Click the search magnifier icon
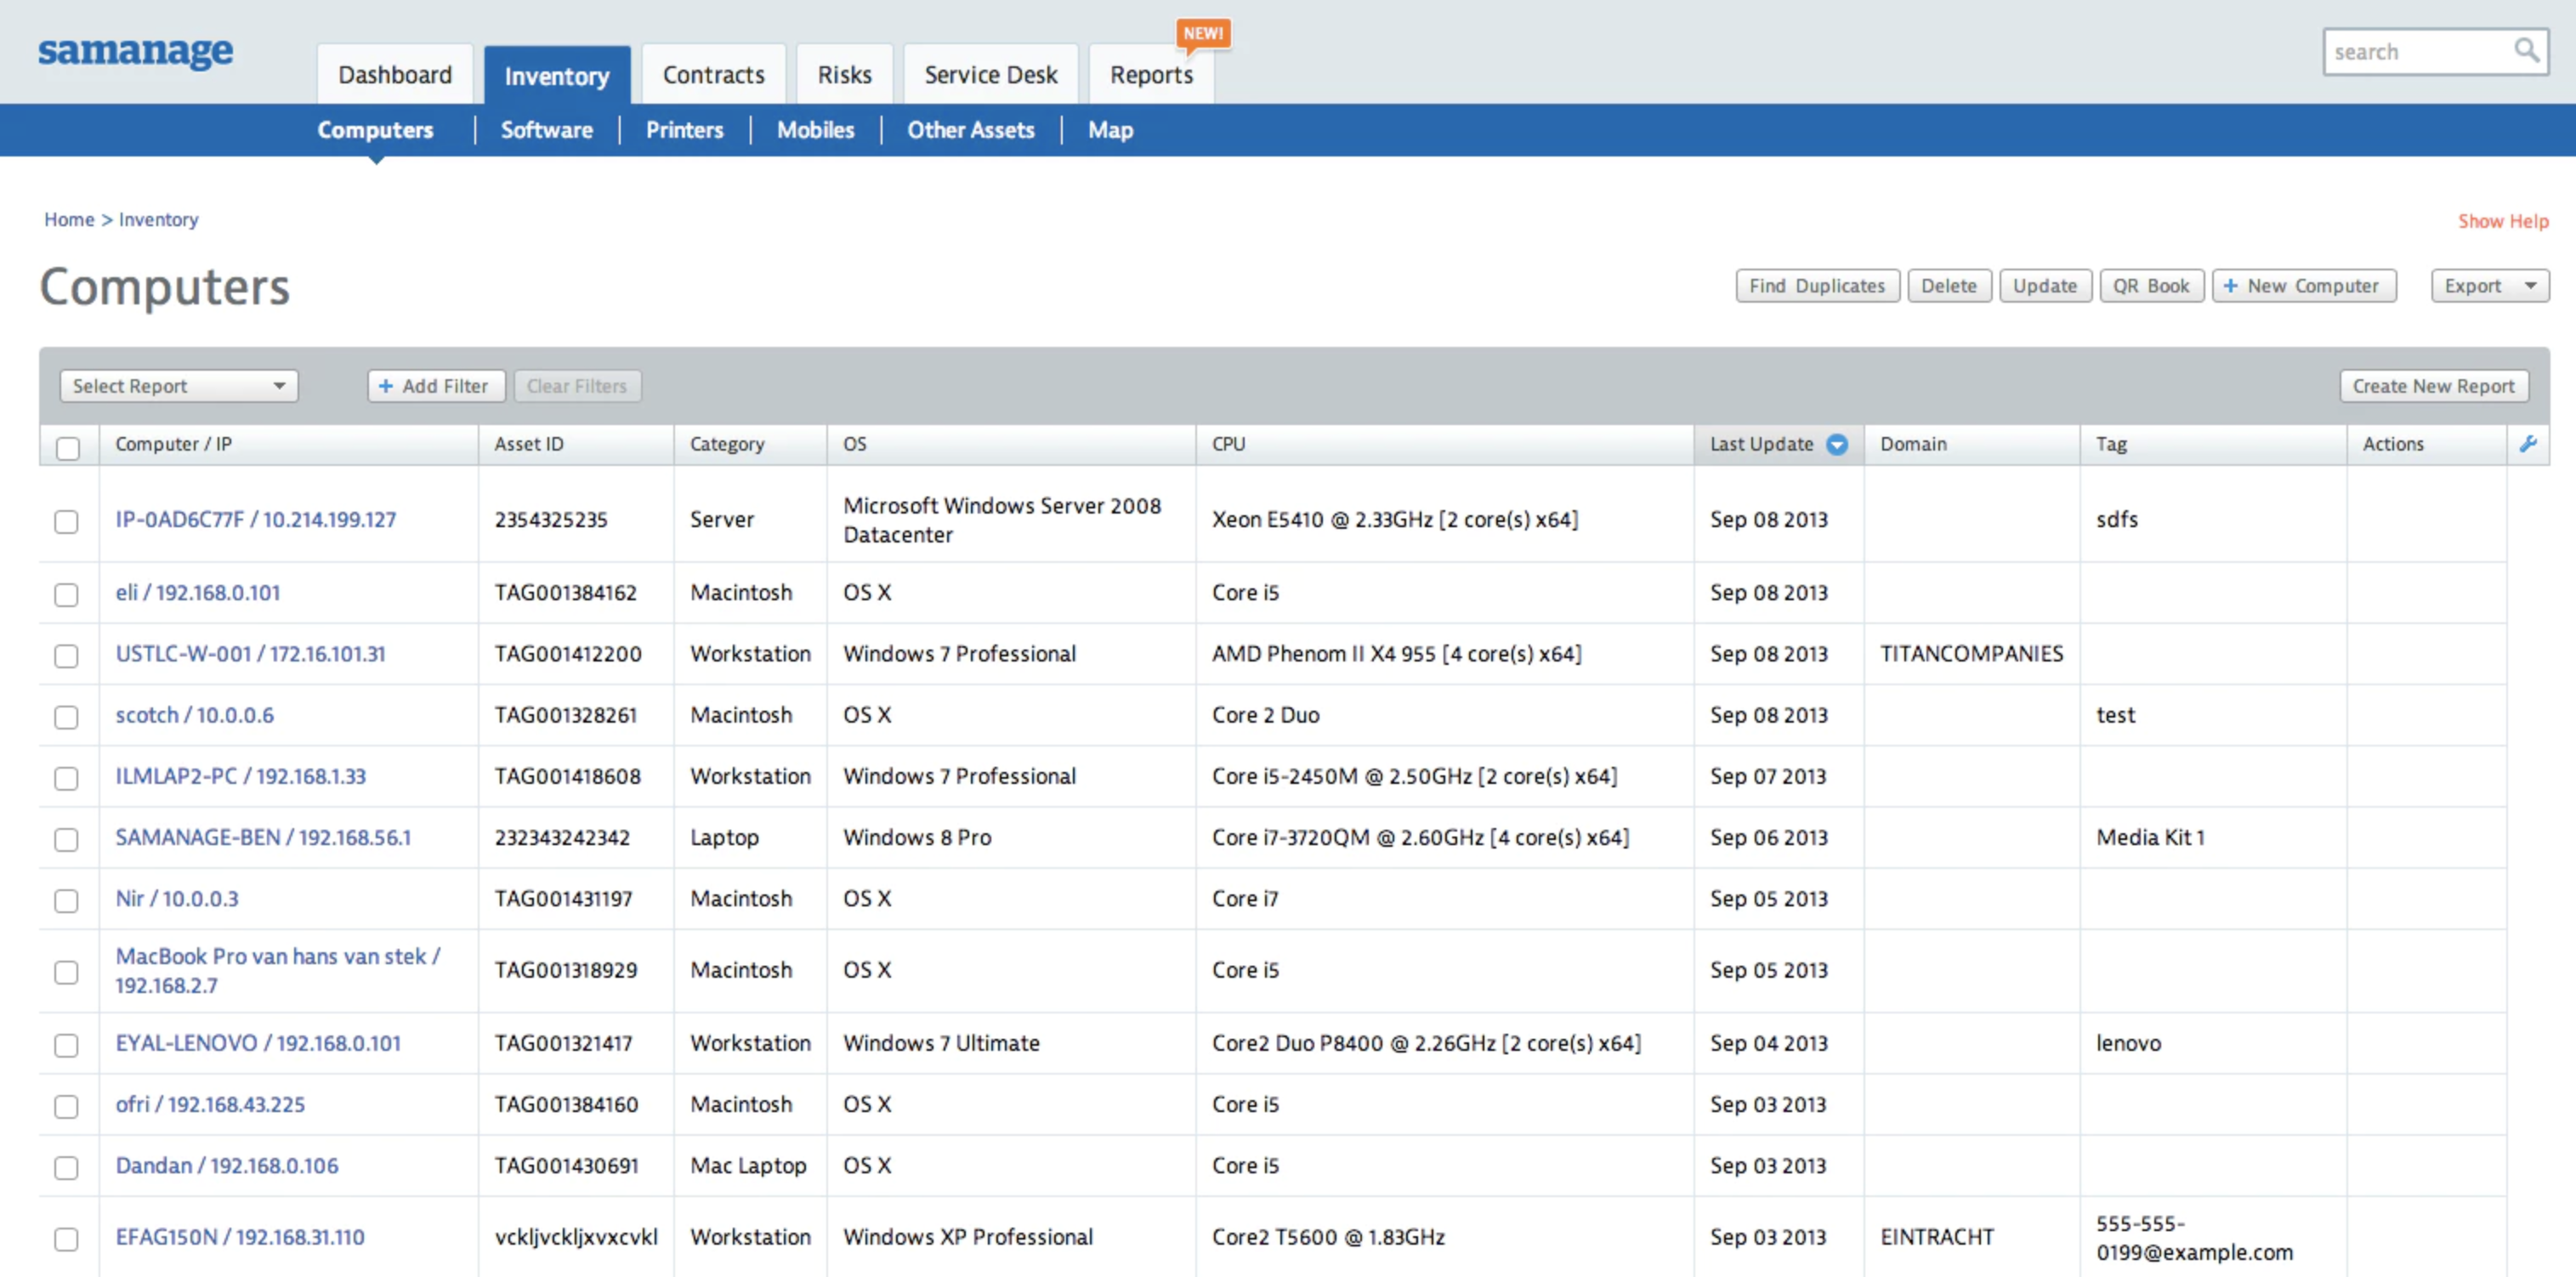Viewport: 2576px width, 1277px height. pyautogui.click(x=2526, y=50)
